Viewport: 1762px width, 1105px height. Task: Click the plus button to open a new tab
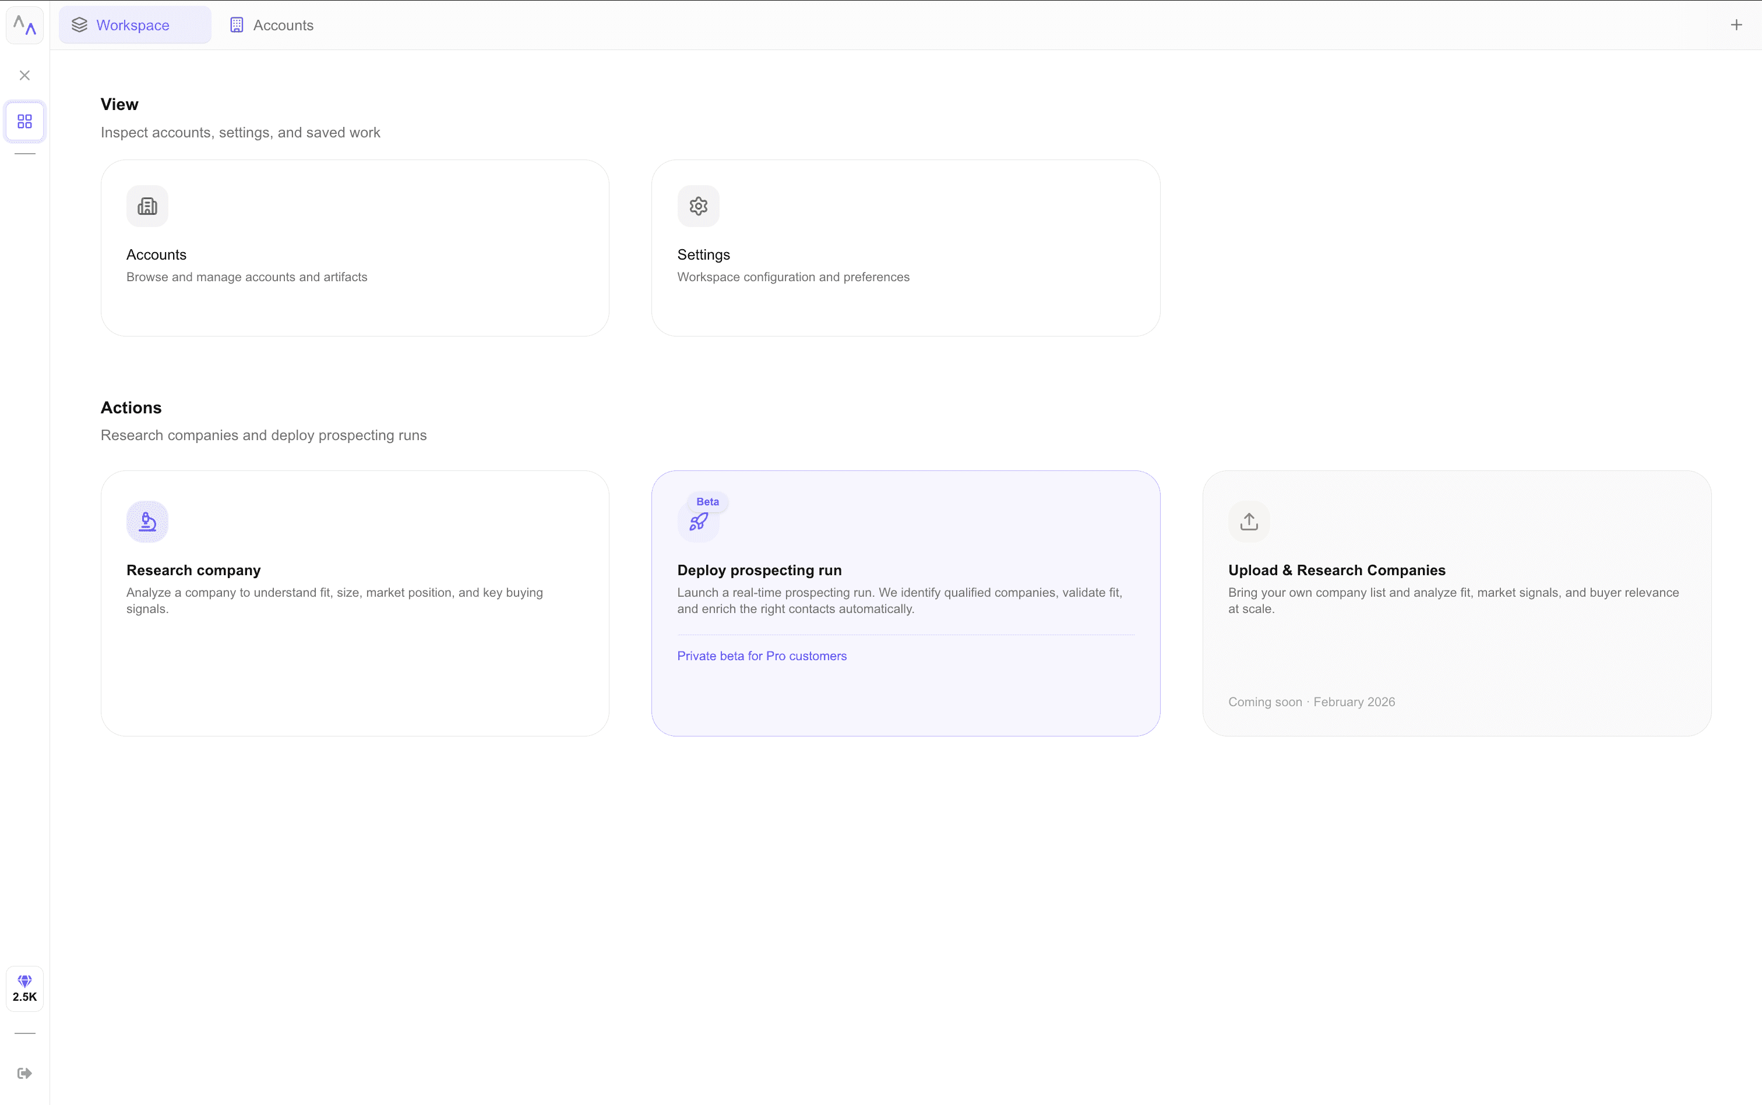(x=1736, y=24)
